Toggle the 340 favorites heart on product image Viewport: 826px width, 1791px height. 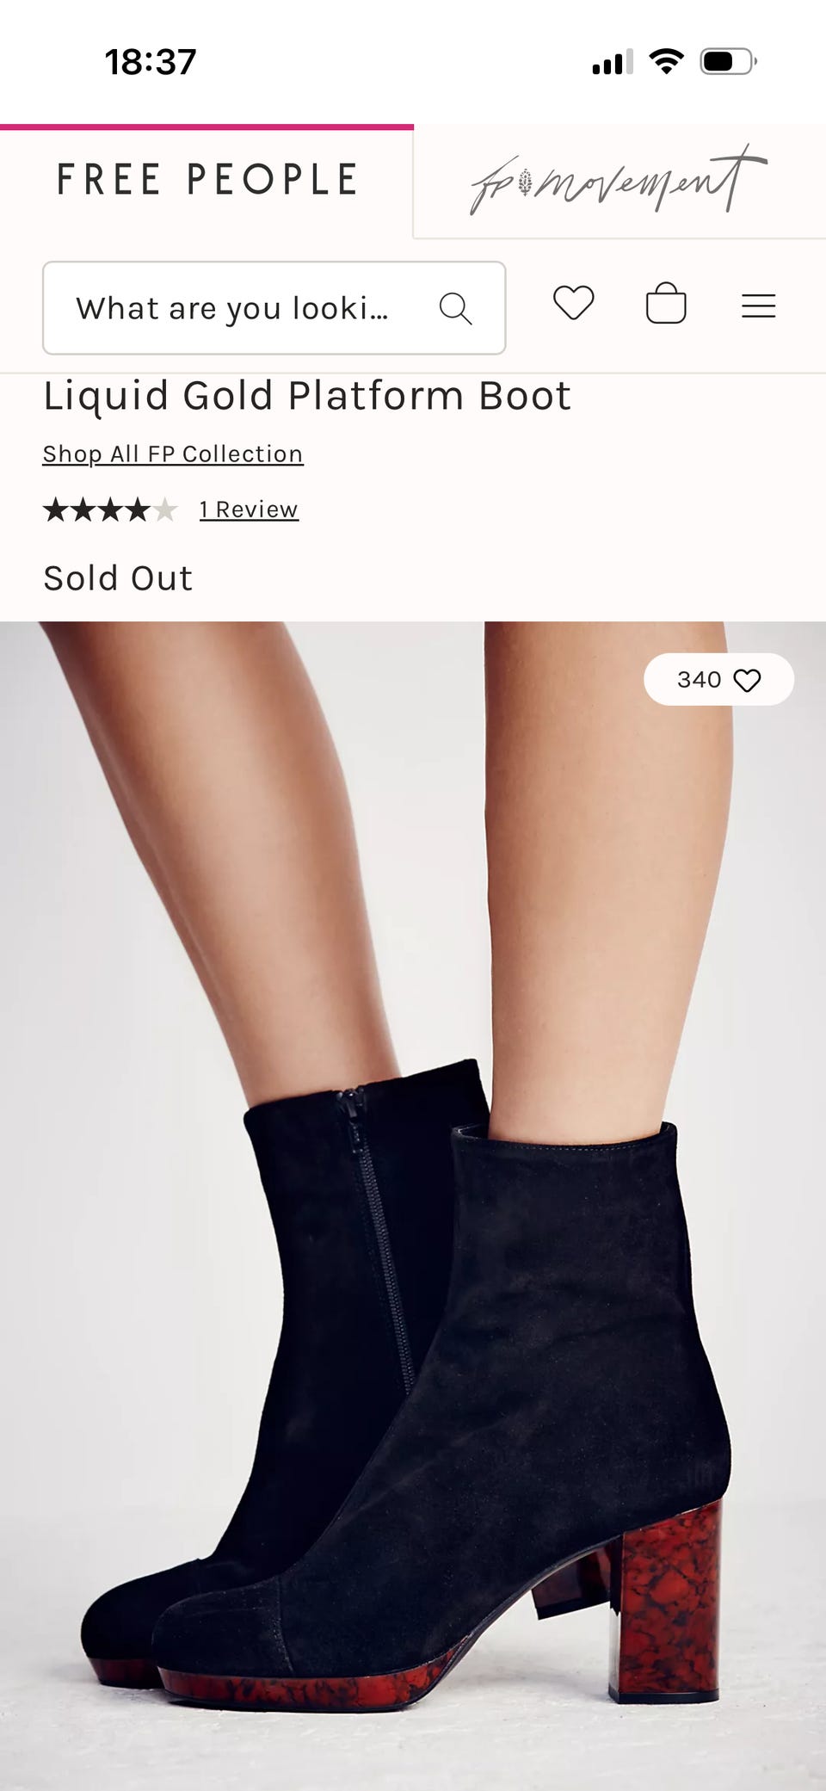coord(747,681)
